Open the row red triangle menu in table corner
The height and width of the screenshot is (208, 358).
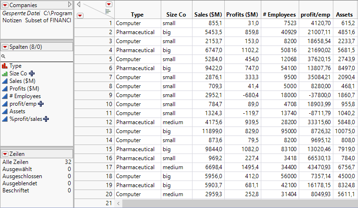click(80, 16)
